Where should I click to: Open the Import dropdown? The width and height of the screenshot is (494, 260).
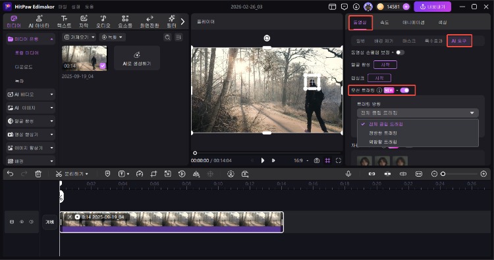coord(80,37)
